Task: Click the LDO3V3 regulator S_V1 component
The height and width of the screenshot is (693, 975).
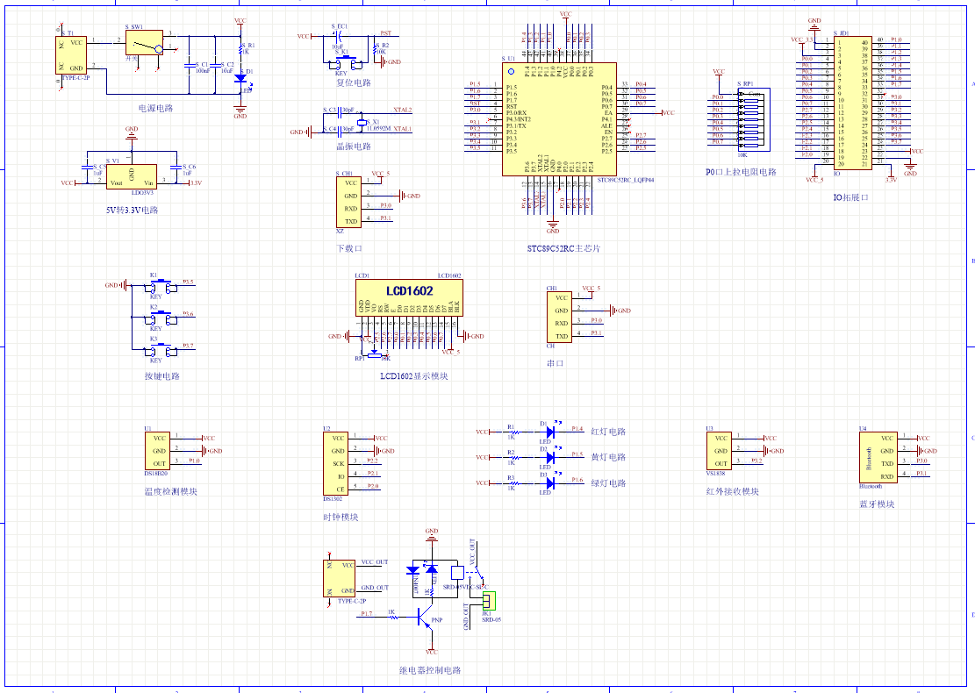Action: tap(132, 176)
